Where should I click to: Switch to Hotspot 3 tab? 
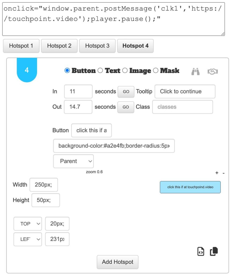pos(97,46)
